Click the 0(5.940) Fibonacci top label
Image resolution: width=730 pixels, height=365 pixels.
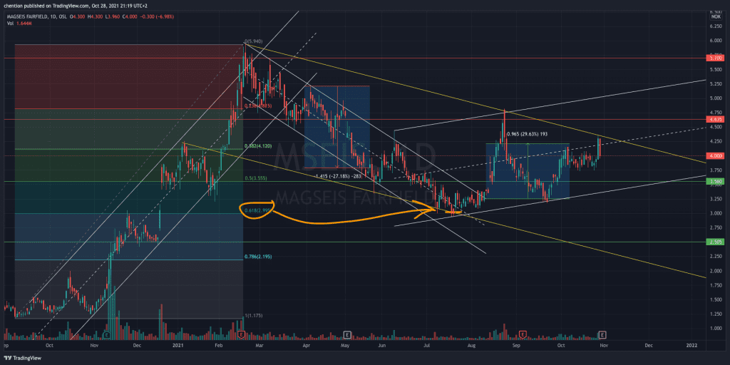click(254, 41)
